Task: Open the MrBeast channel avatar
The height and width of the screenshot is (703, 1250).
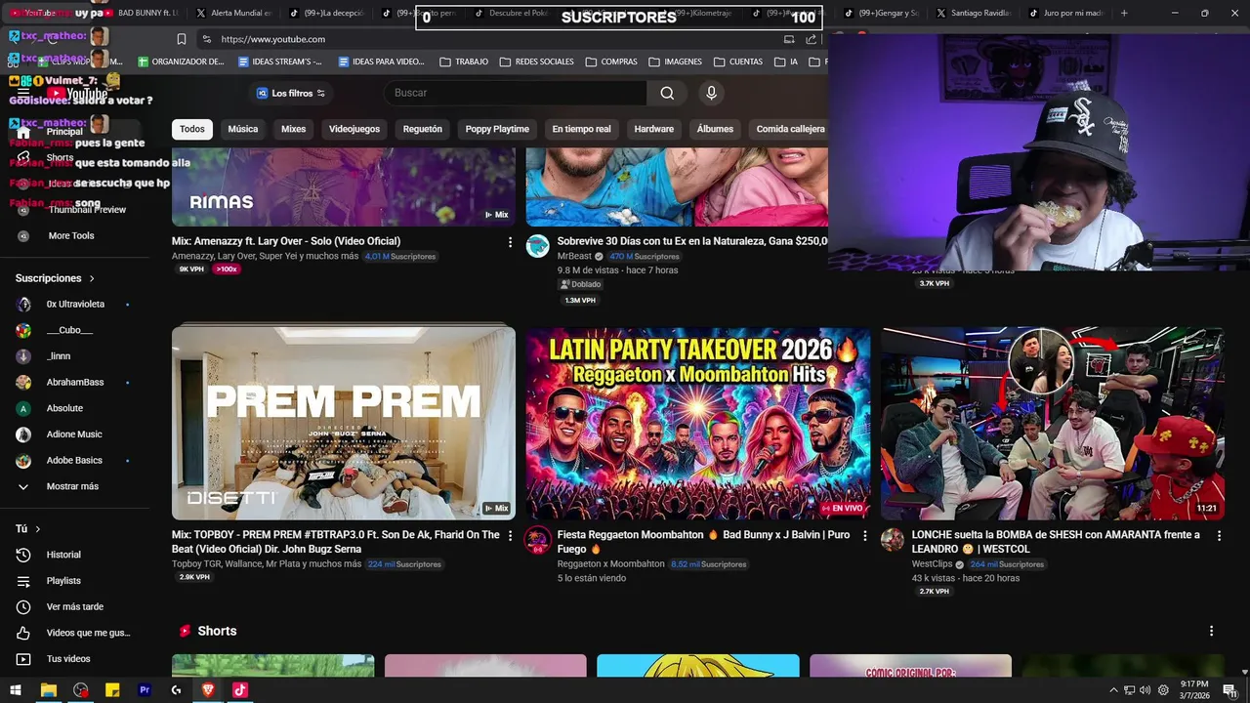Action: coord(538,246)
